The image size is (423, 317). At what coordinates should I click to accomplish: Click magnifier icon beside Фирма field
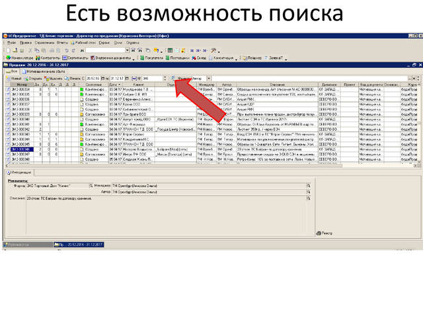[x=91, y=186]
